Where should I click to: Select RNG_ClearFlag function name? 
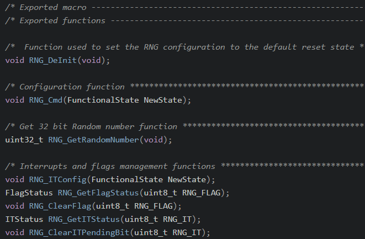60,206
